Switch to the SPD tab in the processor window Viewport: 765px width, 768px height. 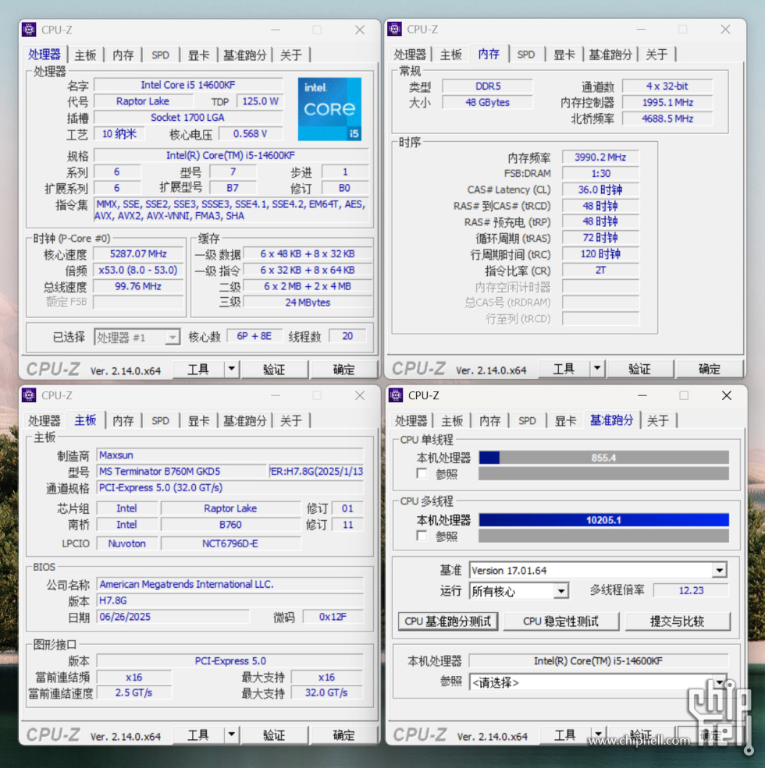pyautogui.click(x=160, y=55)
